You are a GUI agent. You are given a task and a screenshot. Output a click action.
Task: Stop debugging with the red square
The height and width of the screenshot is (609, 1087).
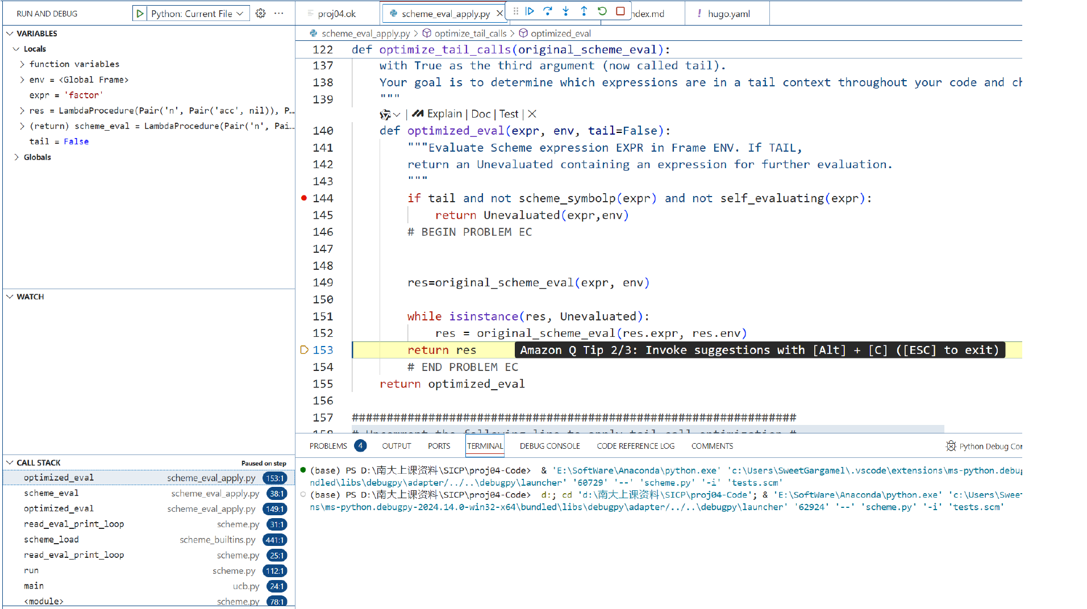point(620,11)
